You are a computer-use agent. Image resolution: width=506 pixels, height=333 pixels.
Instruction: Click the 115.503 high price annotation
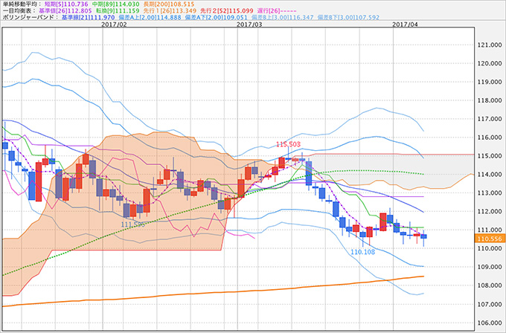tap(288, 144)
